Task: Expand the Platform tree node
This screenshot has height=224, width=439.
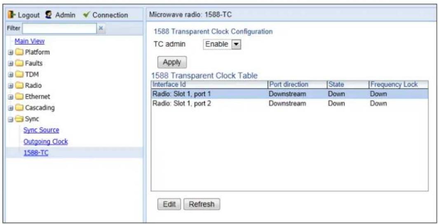Action: [x=11, y=53]
